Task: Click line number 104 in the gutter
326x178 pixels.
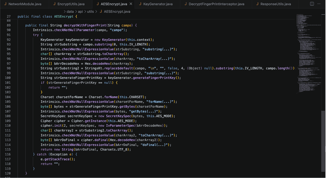Action: click(x=7, y=97)
